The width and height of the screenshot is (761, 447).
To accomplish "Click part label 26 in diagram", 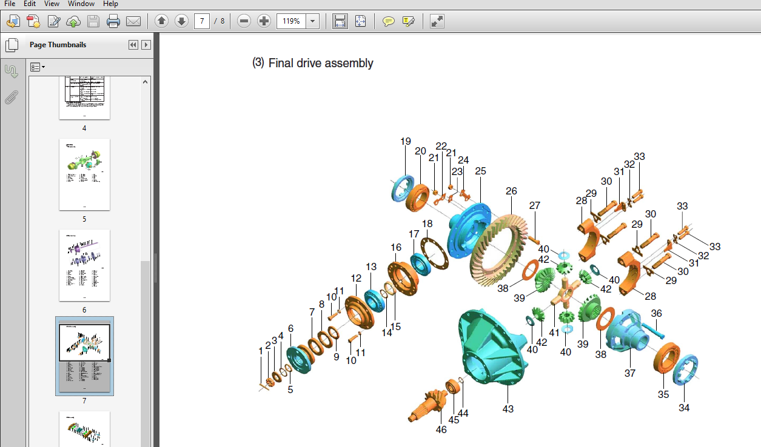I will [511, 191].
